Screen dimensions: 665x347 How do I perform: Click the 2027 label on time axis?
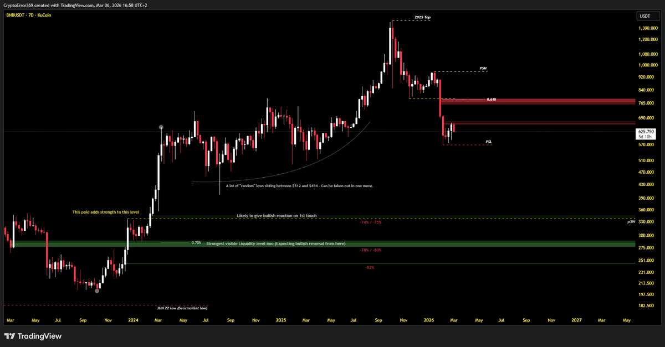(x=577, y=320)
